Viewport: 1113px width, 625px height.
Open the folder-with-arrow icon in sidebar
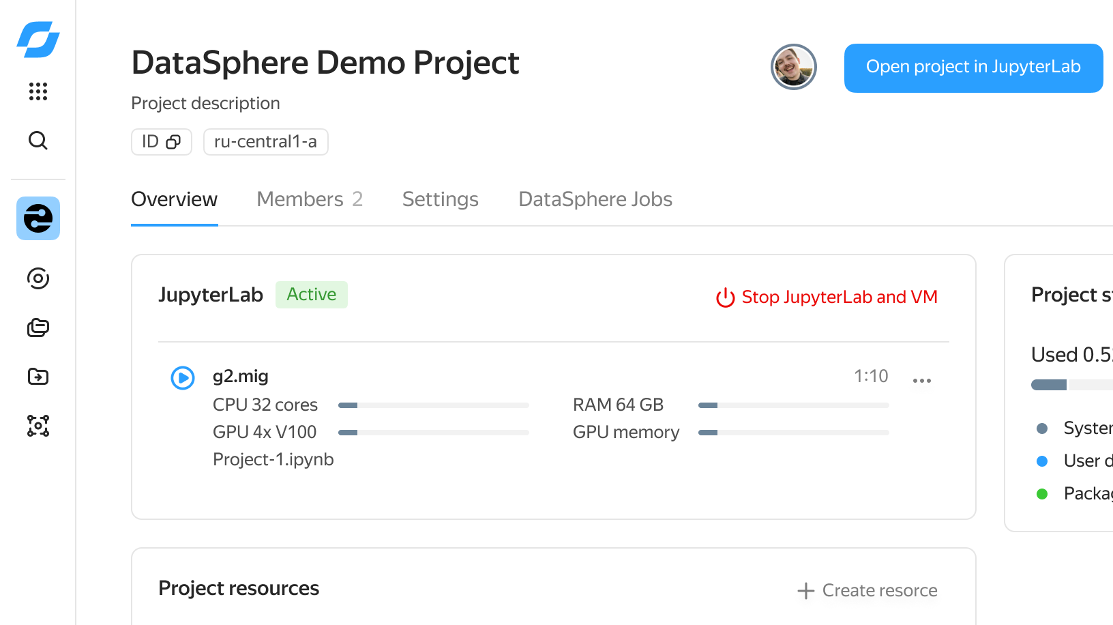(x=38, y=377)
